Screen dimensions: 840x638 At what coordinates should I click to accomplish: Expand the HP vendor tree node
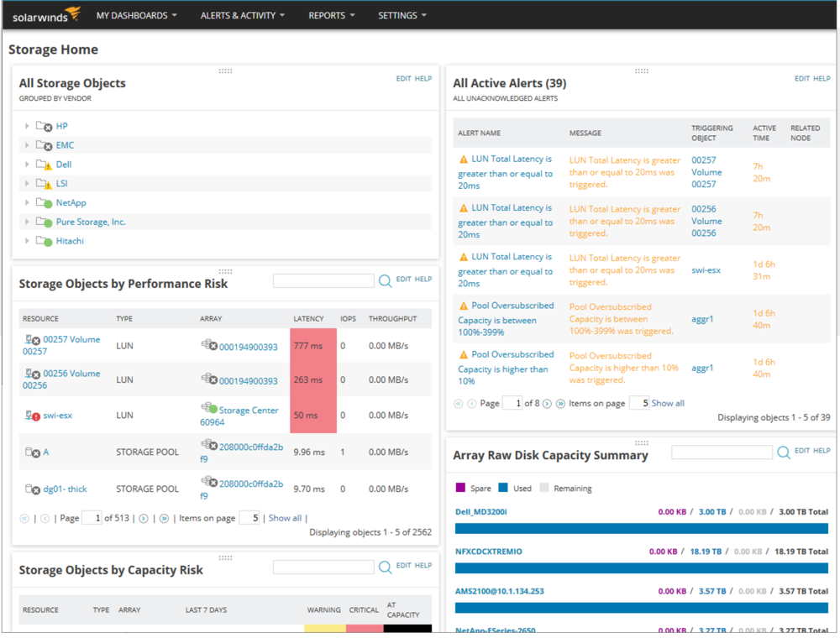pyautogui.click(x=27, y=127)
